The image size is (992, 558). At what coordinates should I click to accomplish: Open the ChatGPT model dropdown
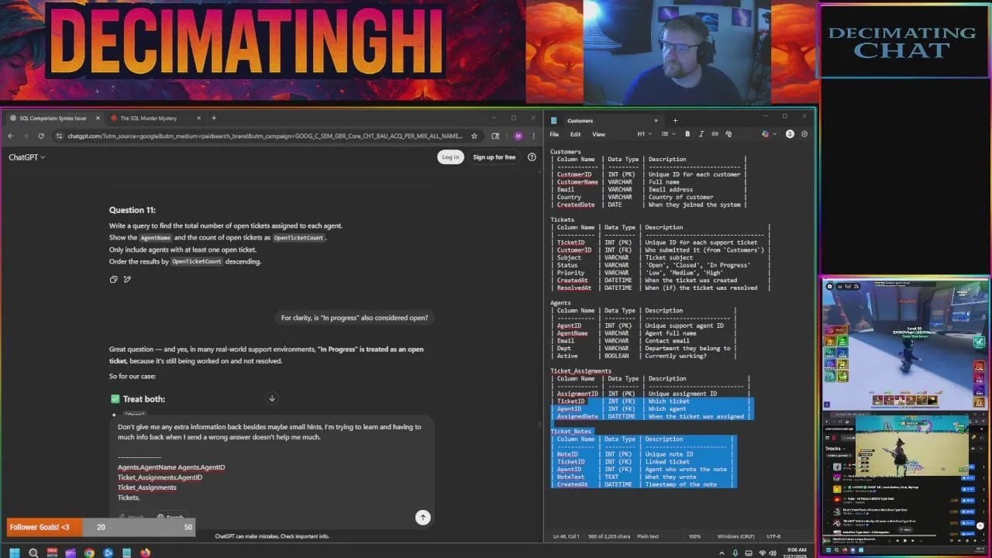click(x=27, y=157)
